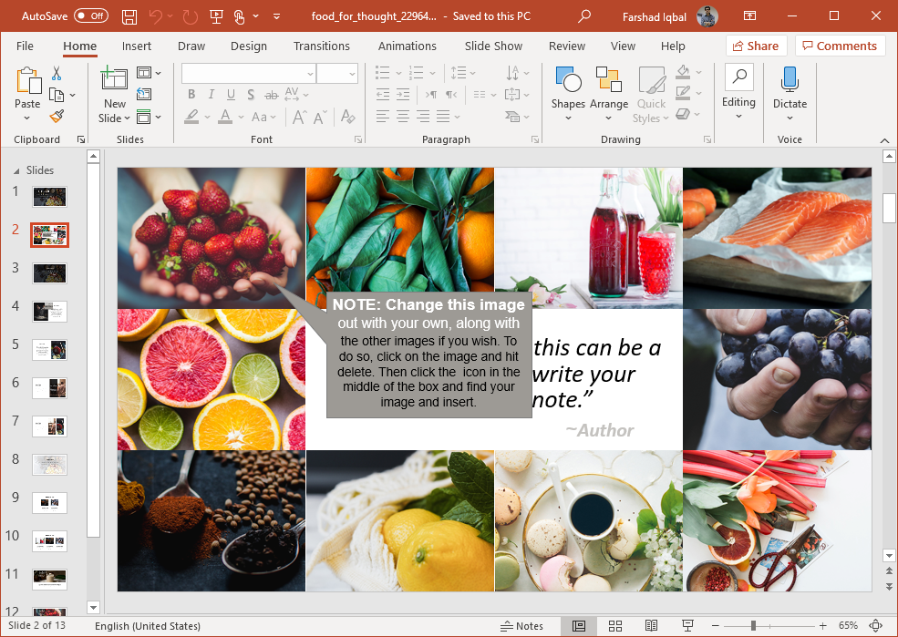Open the font name dropdown

(x=310, y=74)
